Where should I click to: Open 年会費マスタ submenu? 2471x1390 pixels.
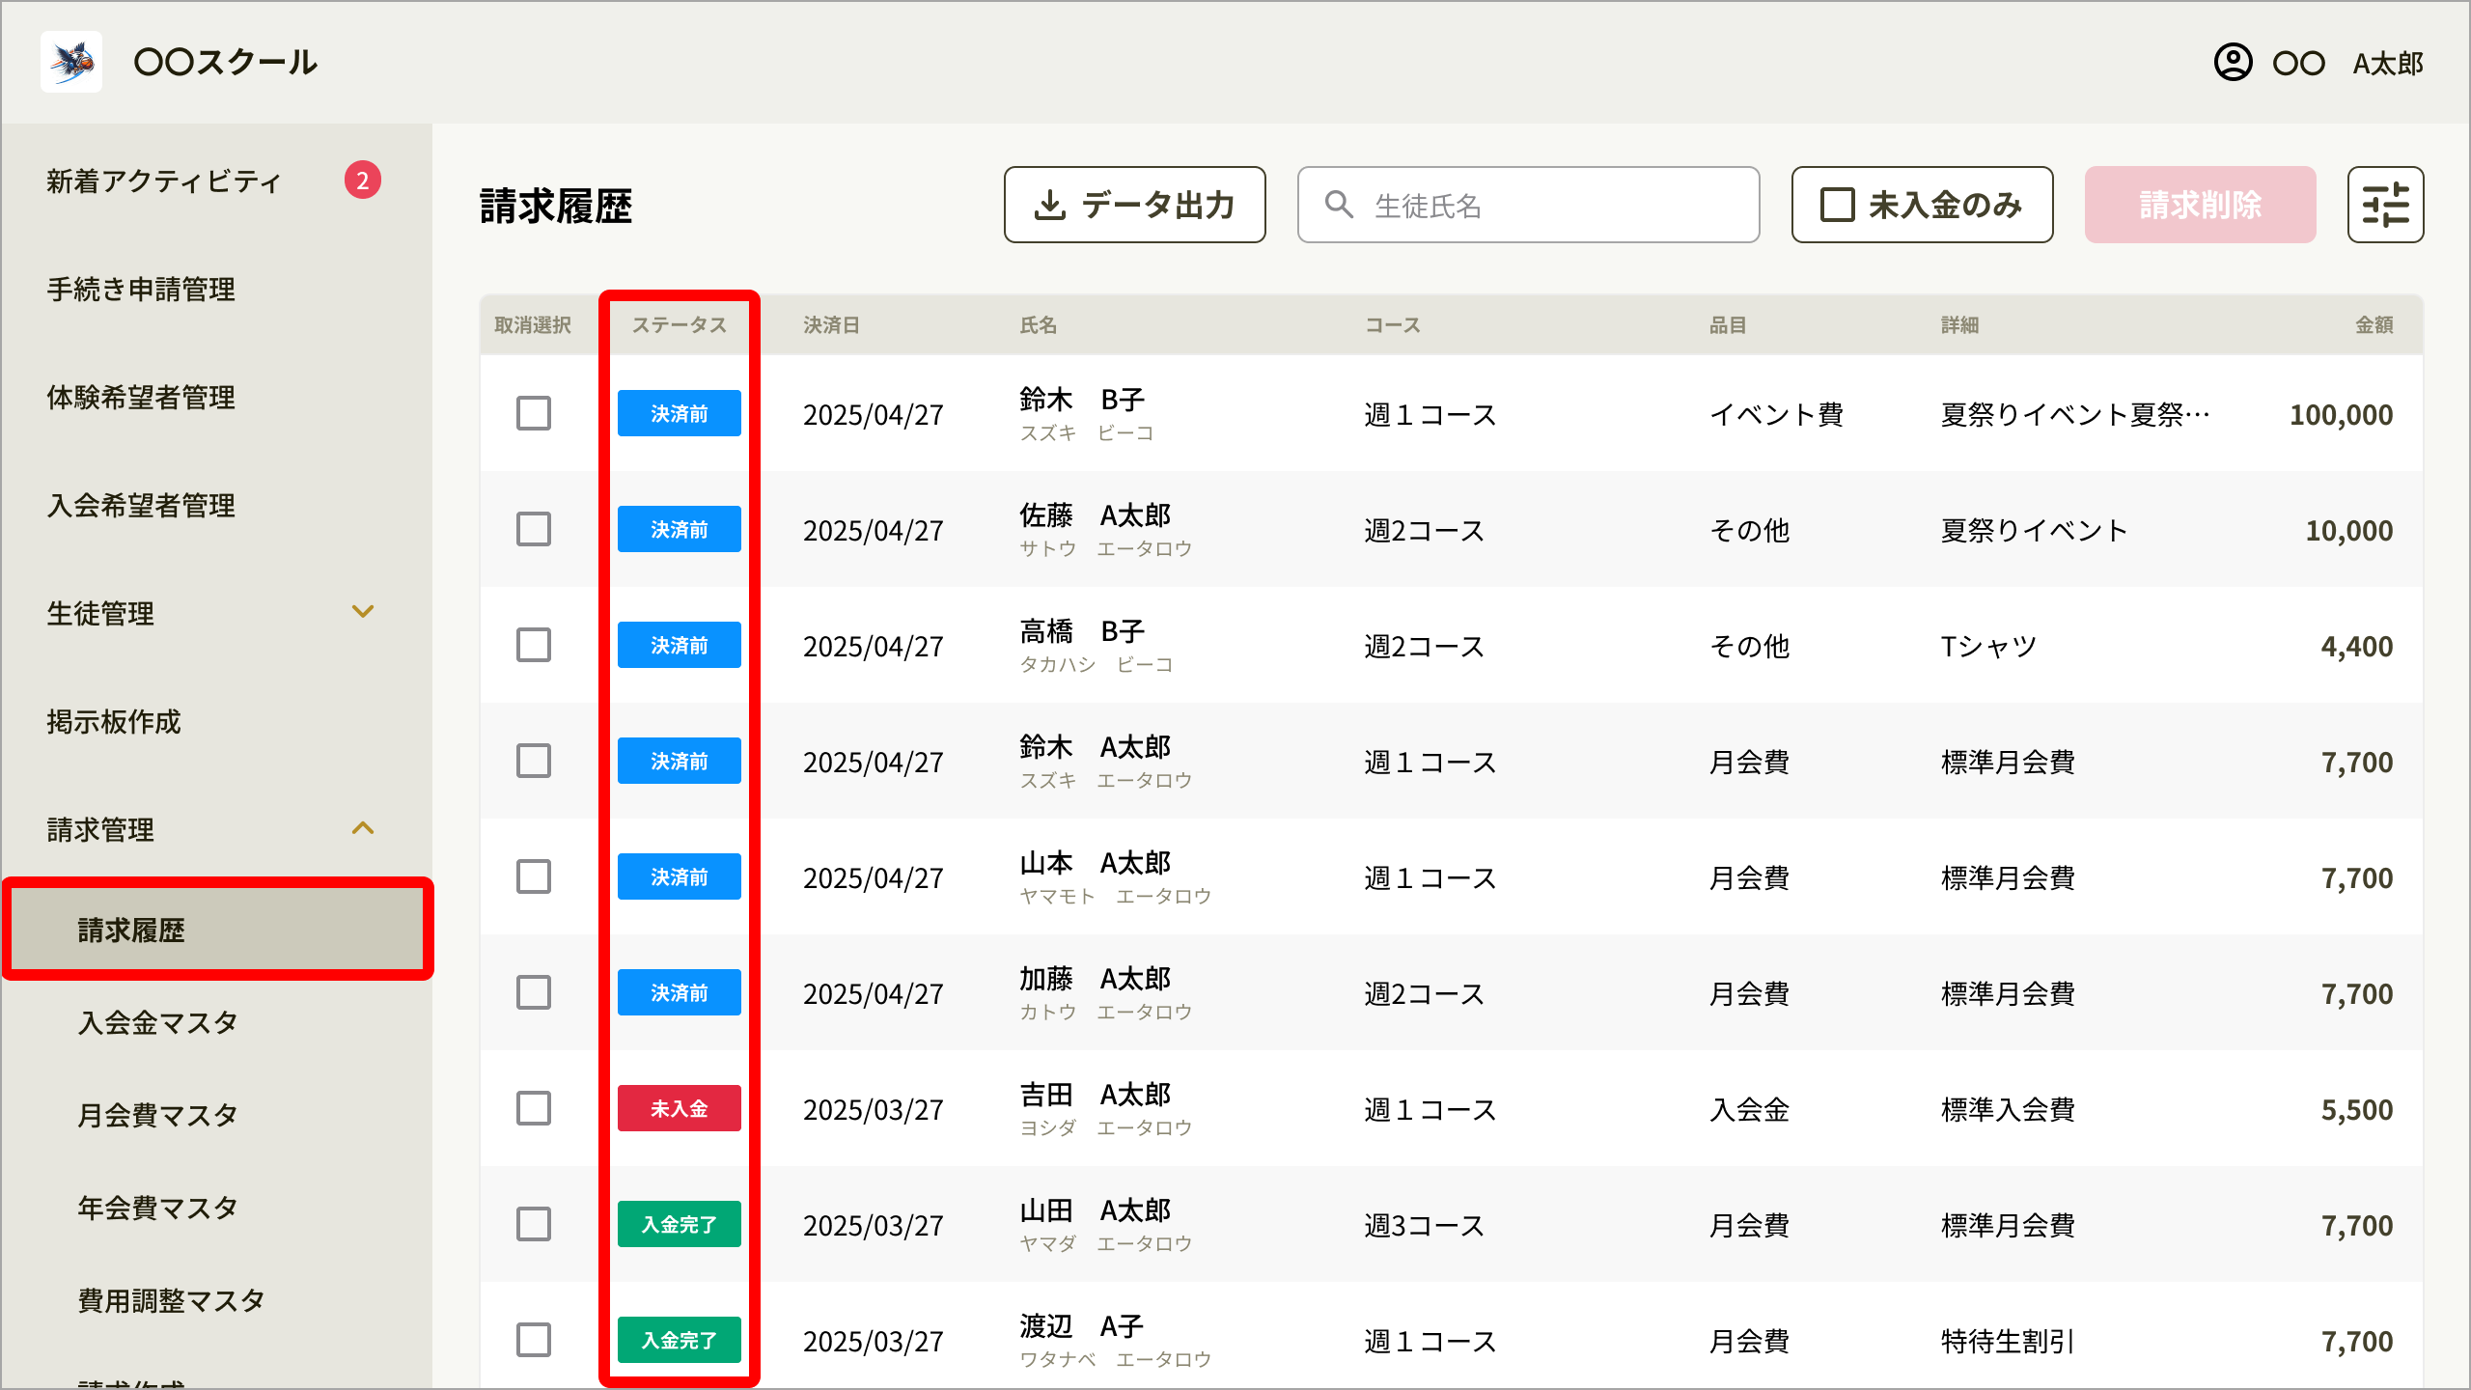[158, 1209]
